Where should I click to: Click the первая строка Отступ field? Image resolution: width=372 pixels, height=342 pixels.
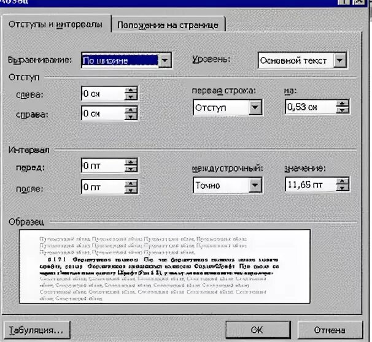pos(221,107)
